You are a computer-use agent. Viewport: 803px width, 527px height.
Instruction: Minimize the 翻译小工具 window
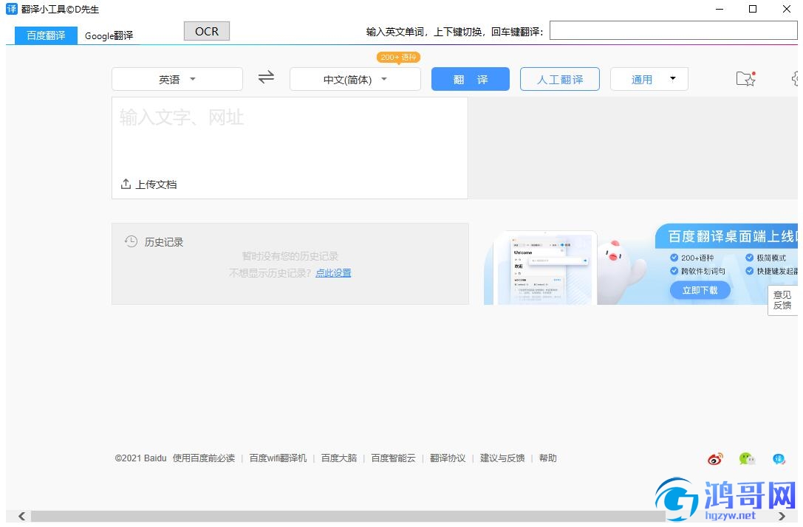[x=720, y=9]
